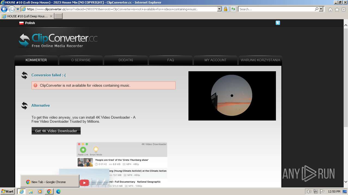Click the green Paste Link icon

[x=83, y=150]
